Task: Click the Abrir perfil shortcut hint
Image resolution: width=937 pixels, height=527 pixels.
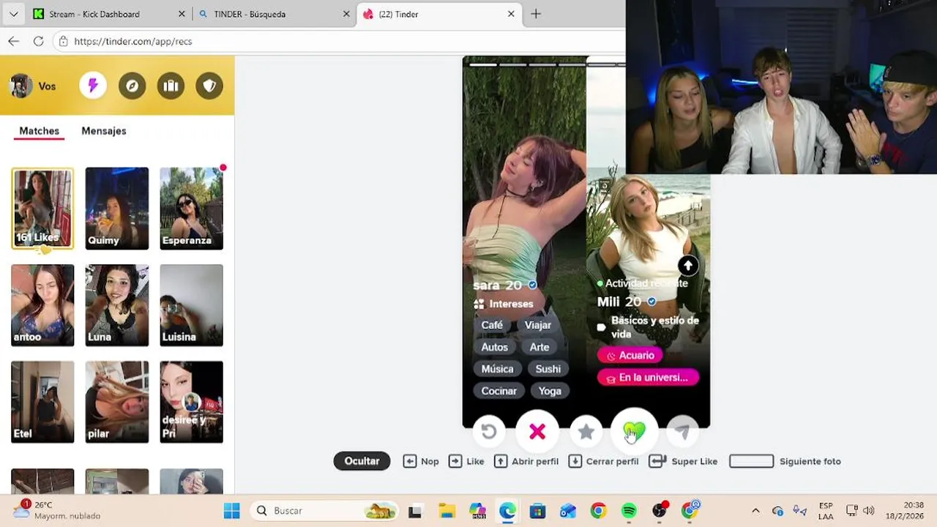Action: click(x=526, y=461)
